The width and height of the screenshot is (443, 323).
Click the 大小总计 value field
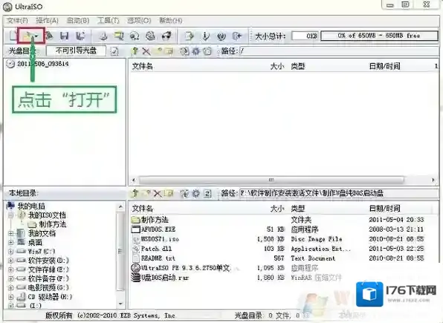tap(305, 36)
